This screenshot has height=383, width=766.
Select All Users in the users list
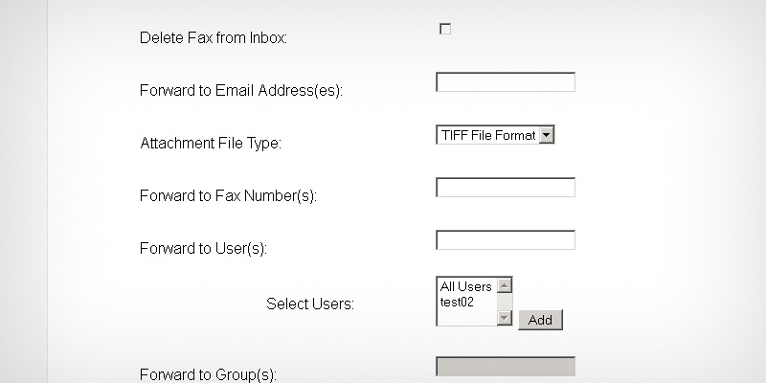465,286
